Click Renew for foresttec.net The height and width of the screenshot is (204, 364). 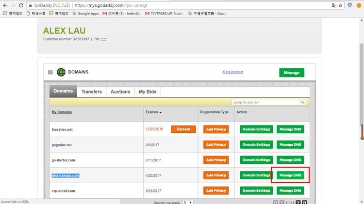tap(183, 129)
